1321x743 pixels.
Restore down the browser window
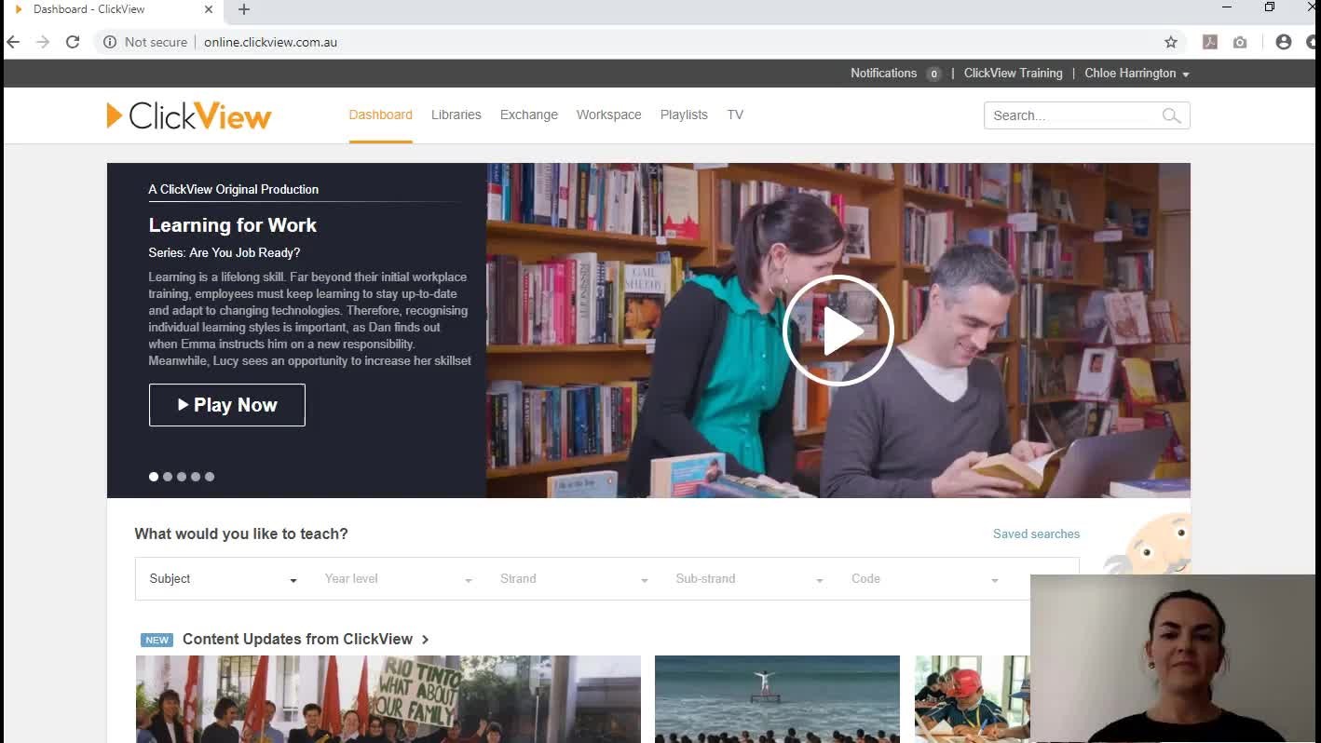point(1270,7)
